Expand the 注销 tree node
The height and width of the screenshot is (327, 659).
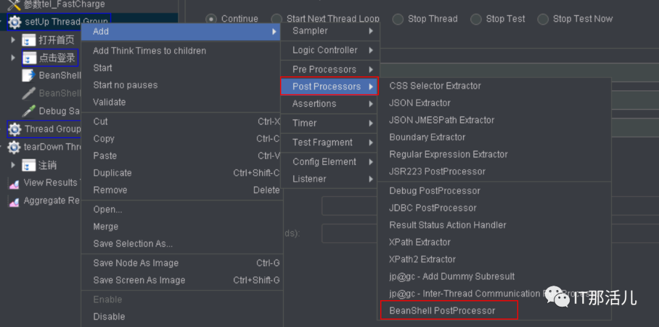[x=13, y=165]
